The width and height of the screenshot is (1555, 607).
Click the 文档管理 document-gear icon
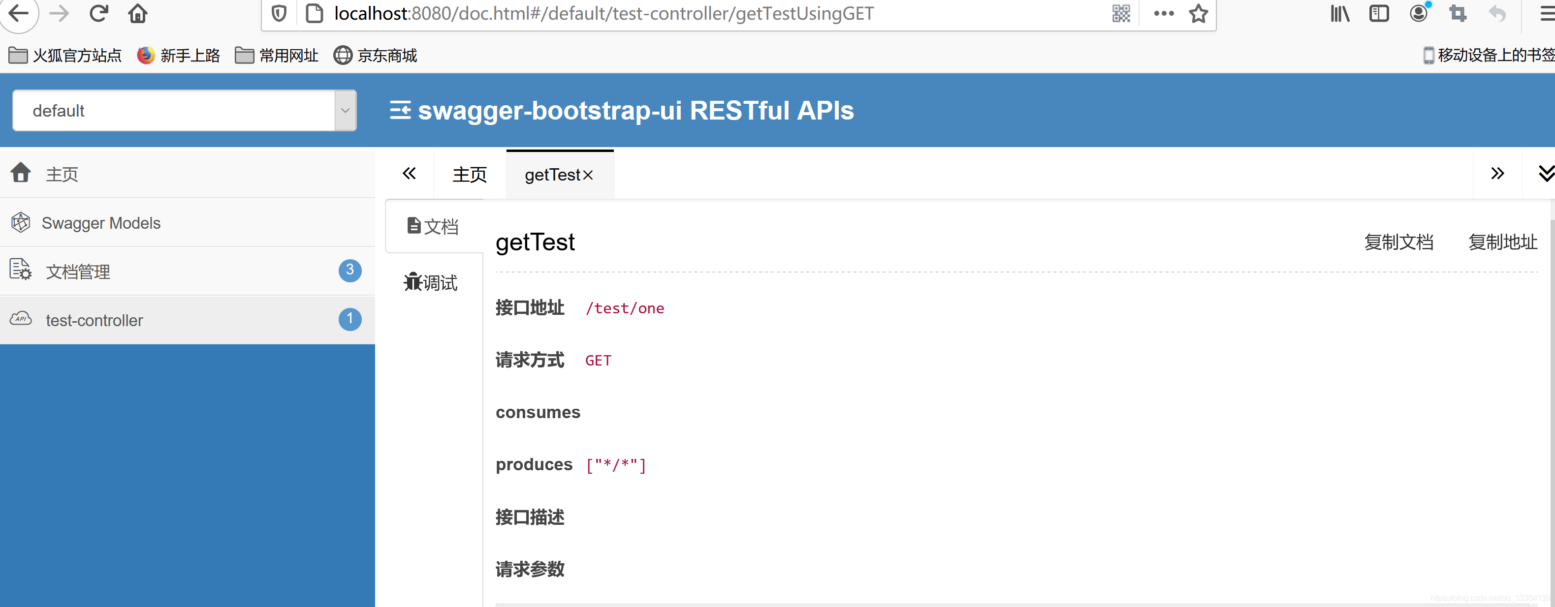pyautogui.click(x=21, y=270)
